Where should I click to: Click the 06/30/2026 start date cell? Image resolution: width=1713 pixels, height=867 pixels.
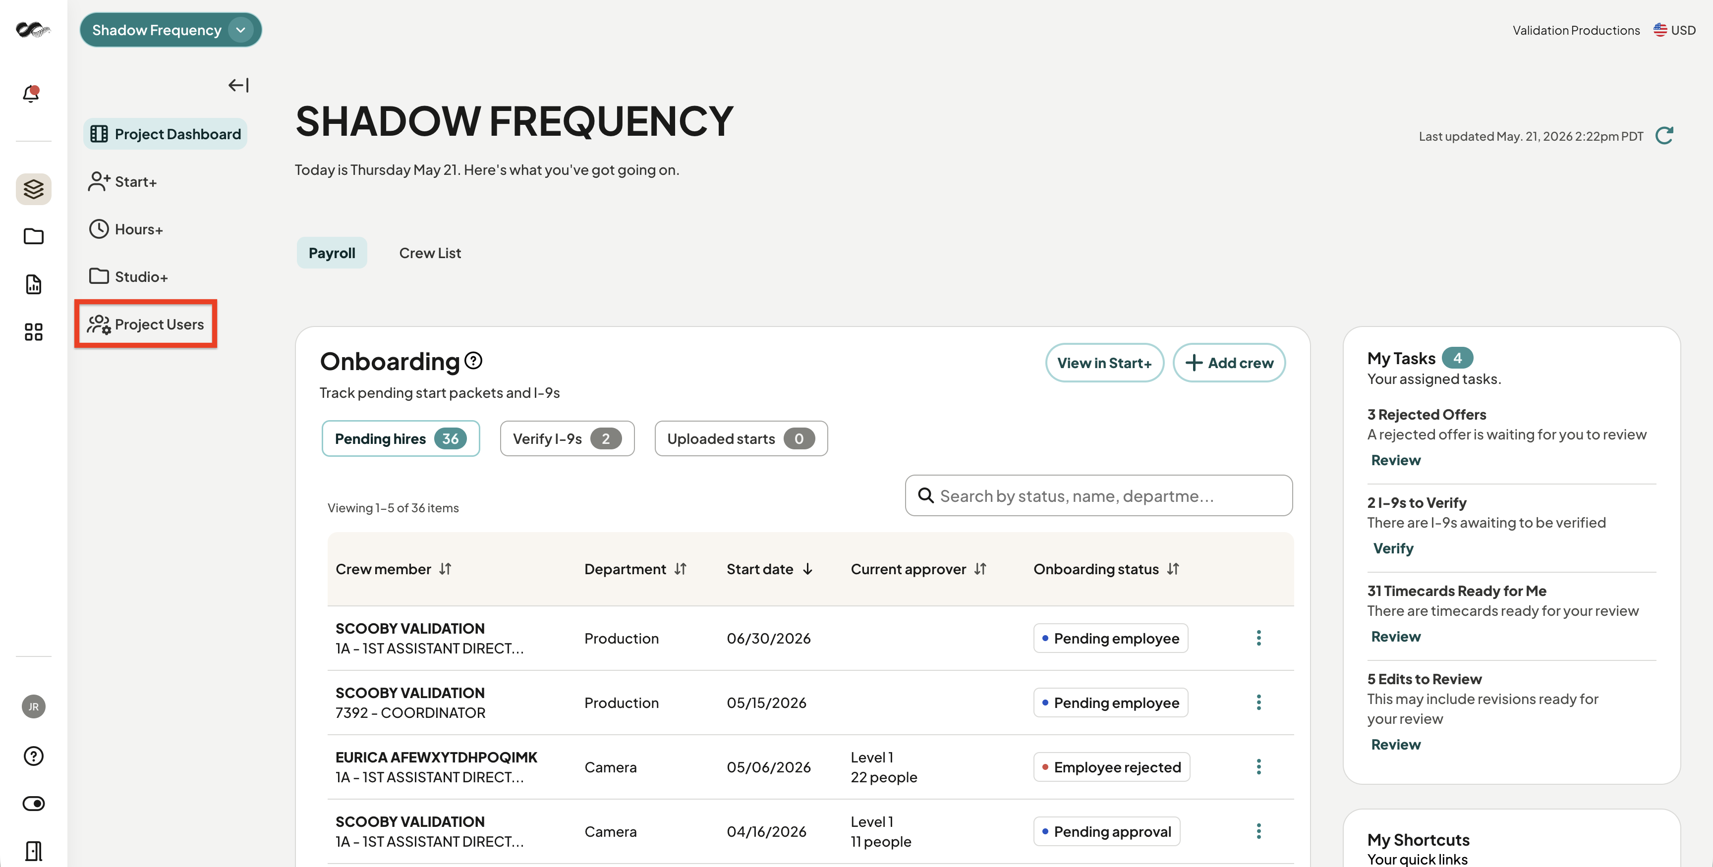pos(769,638)
